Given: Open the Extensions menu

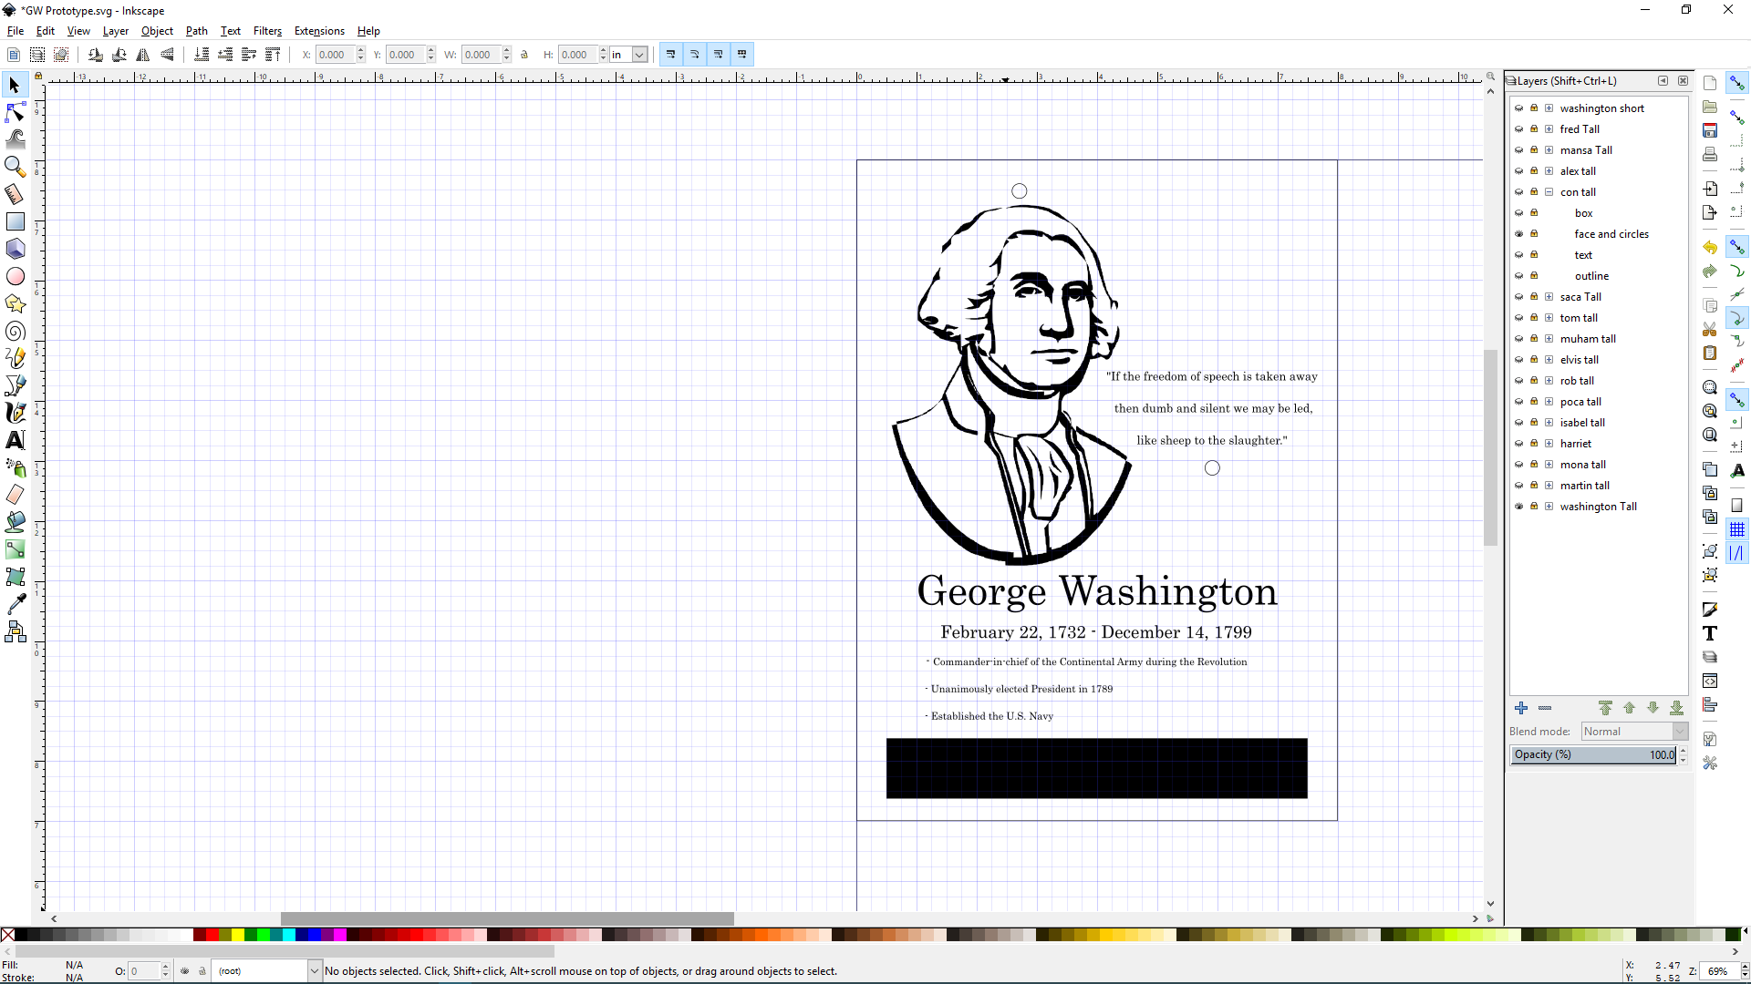Looking at the screenshot, I should coord(319,31).
